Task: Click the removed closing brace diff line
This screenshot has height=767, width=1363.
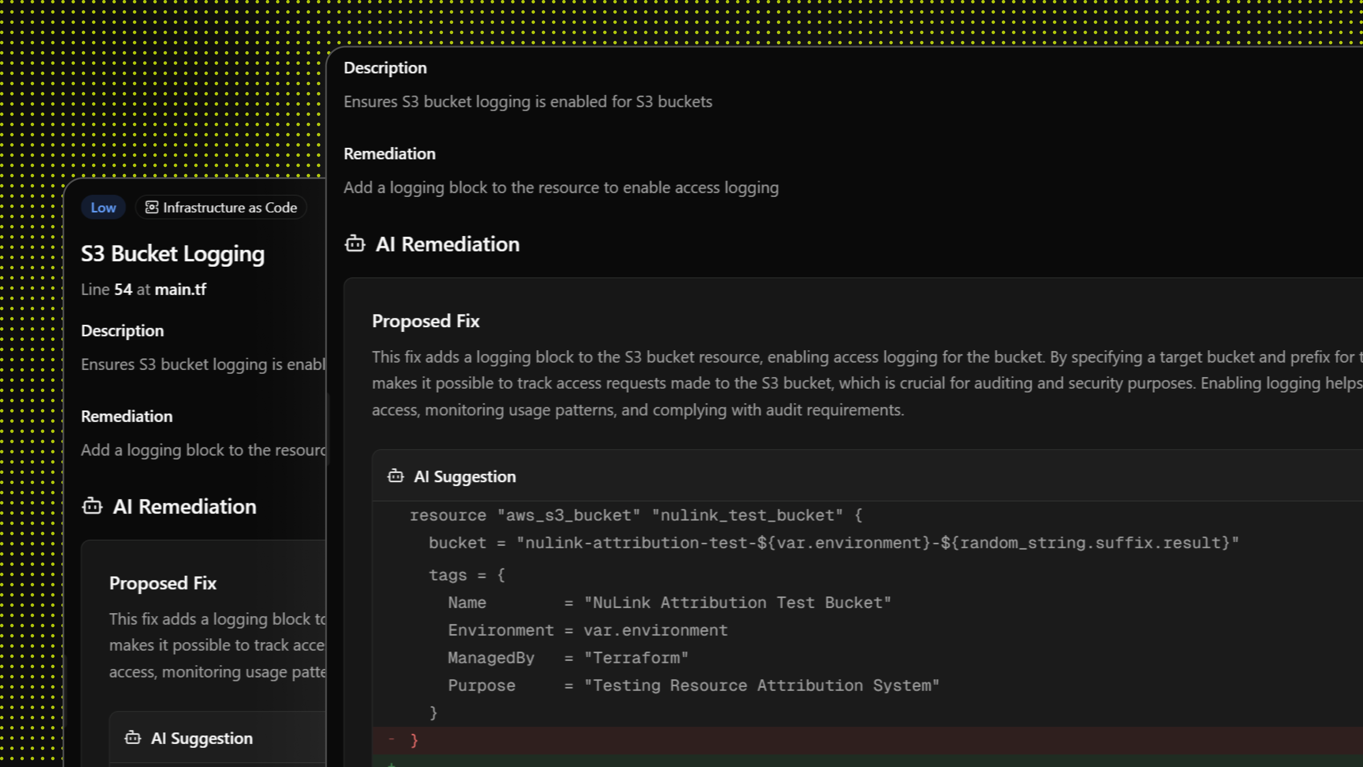Action: click(414, 740)
